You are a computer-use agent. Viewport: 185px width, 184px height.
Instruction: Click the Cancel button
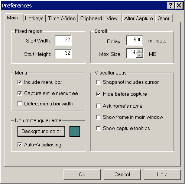click(122, 174)
